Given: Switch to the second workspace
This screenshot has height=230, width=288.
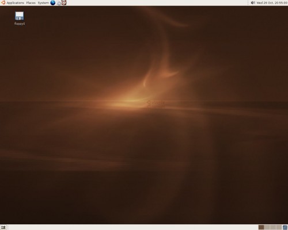Looking at the screenshot, I should click(267, 227).
